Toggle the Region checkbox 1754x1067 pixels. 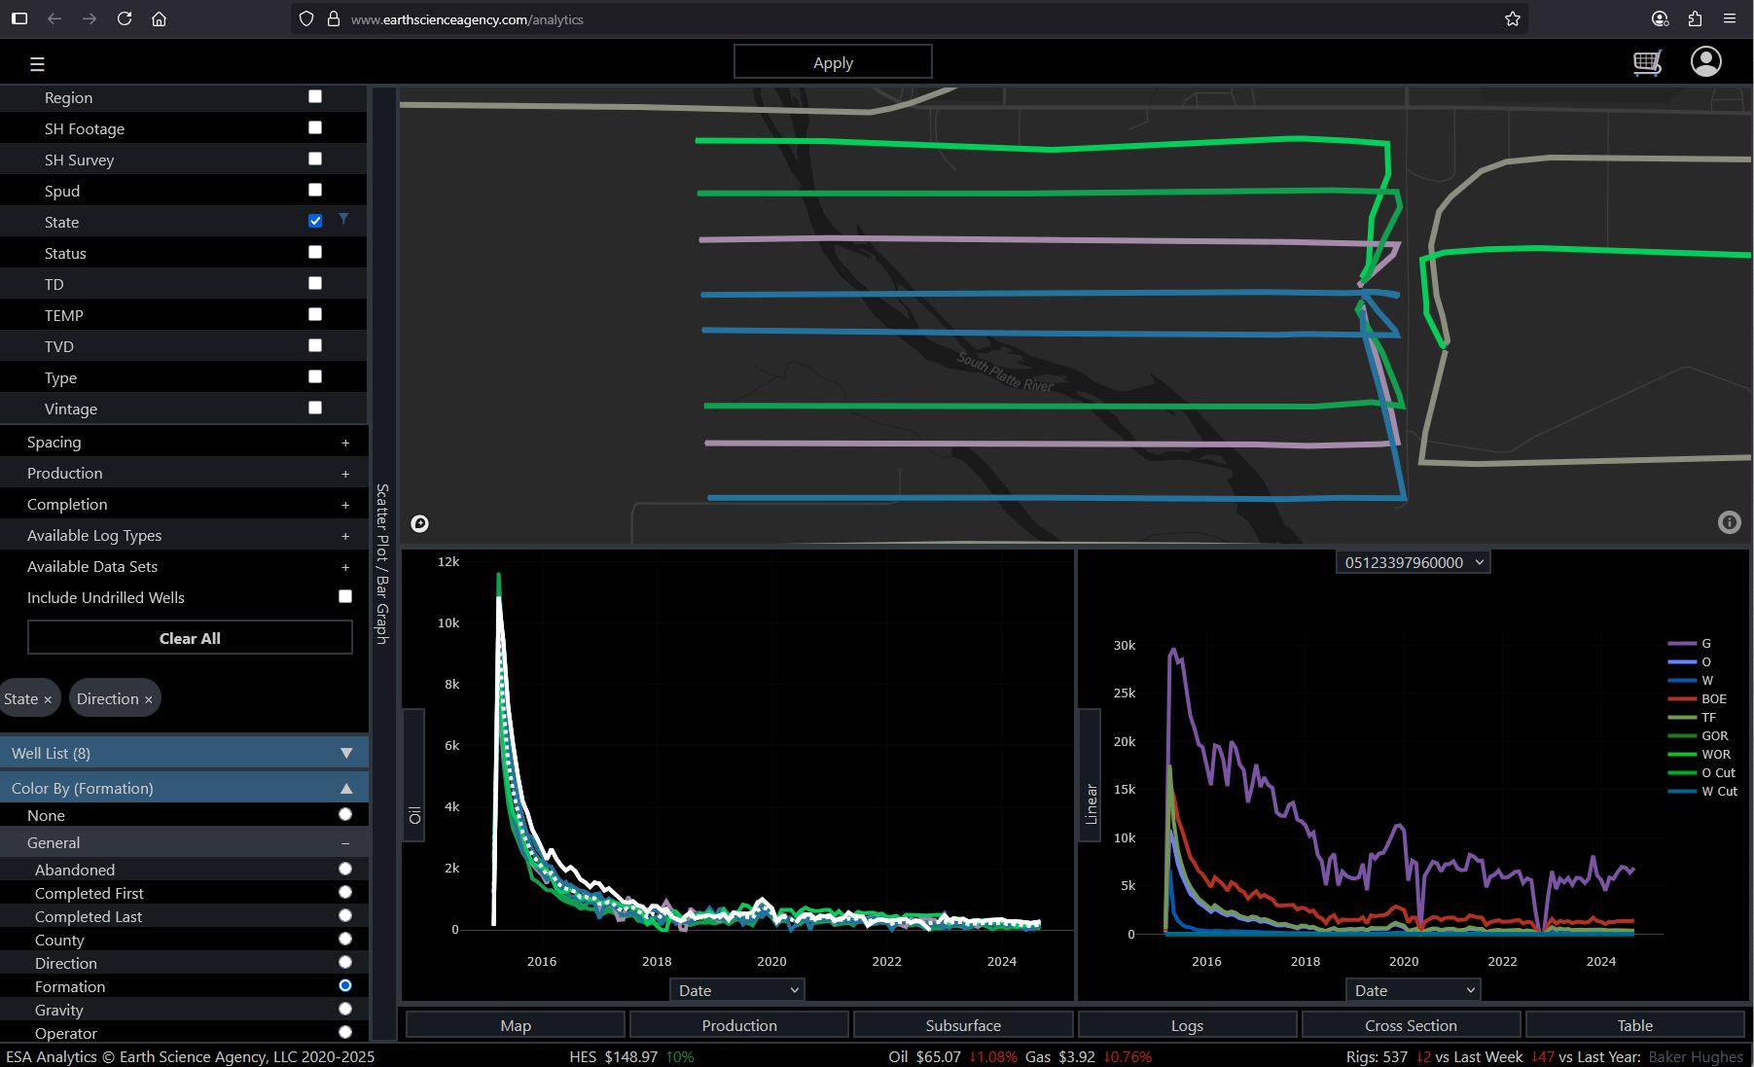[x=315, y=96]
